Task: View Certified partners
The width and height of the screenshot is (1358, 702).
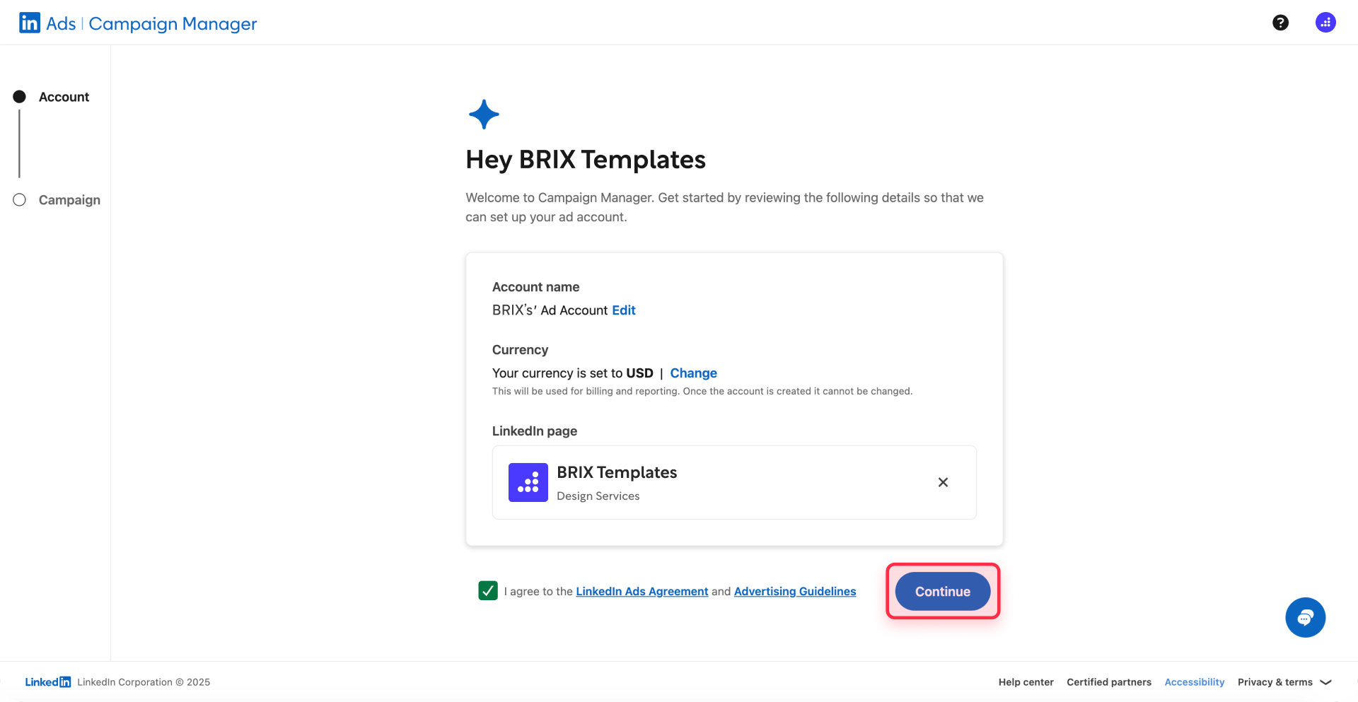Action: point(1108,681)
